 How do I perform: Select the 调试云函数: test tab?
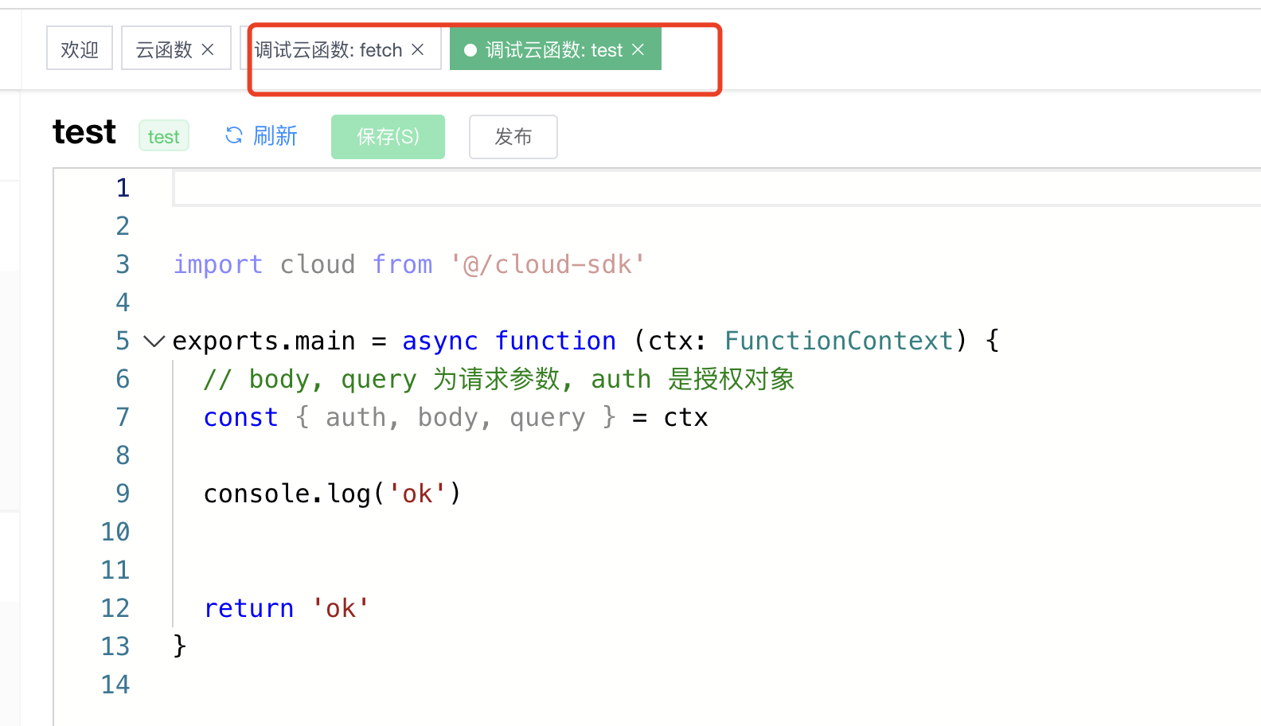(554, 49)
